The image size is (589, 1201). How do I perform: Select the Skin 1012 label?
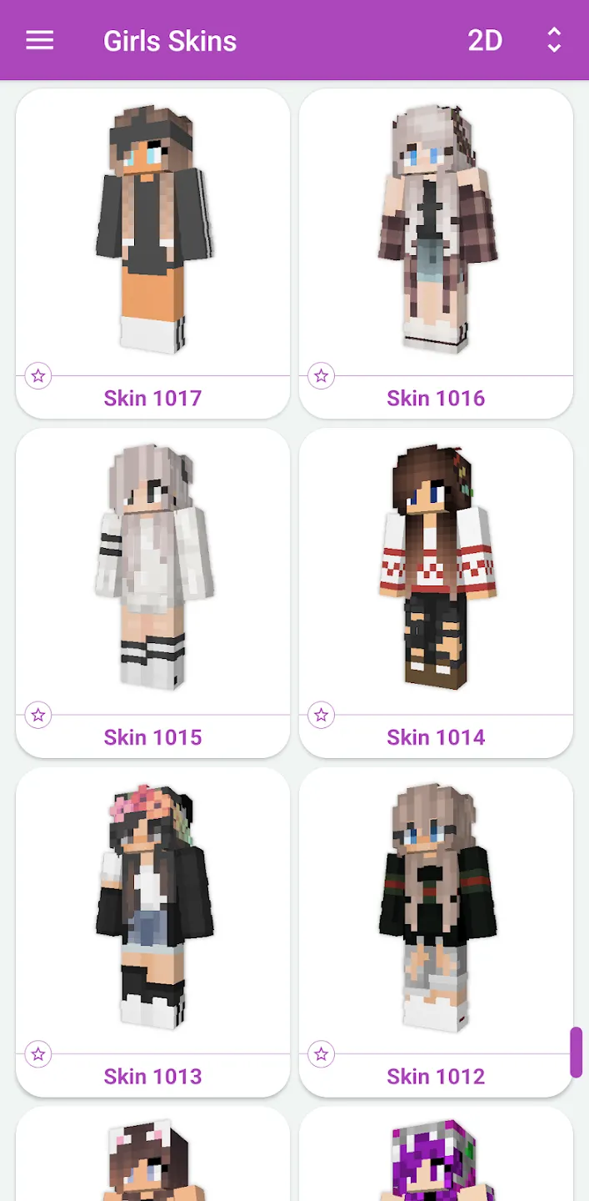436,1077
